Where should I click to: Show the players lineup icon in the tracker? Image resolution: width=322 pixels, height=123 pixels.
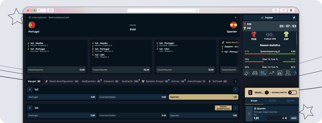tap(288, 73)
